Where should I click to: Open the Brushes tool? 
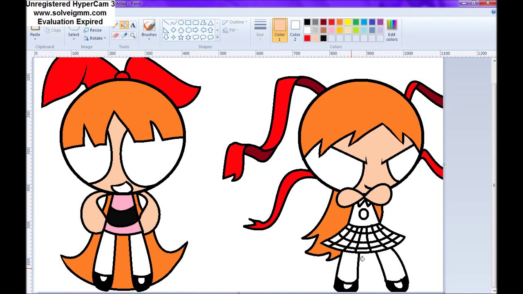click(149, 29)
